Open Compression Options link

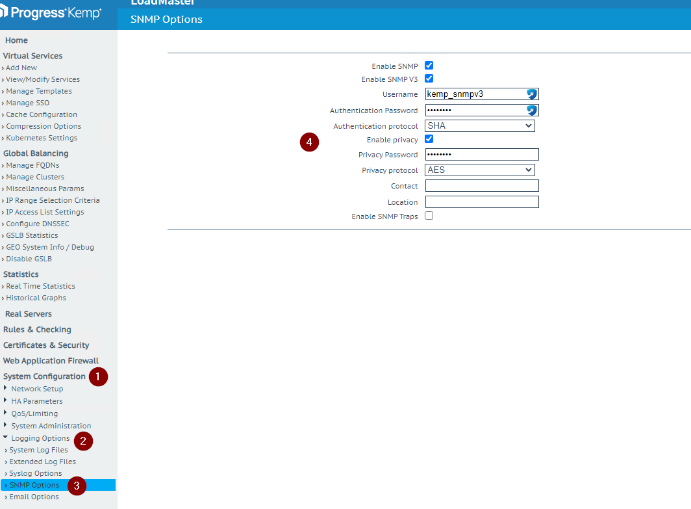[43, 126]
